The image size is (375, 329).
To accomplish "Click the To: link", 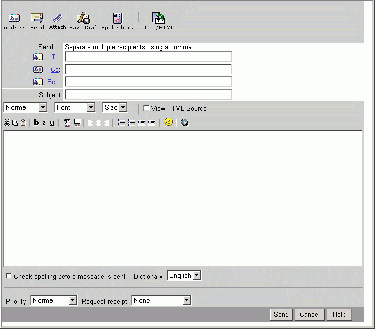I will [56, 57].
